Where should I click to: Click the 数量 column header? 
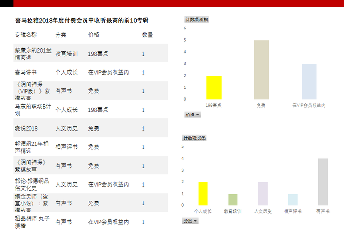[147, 35]
